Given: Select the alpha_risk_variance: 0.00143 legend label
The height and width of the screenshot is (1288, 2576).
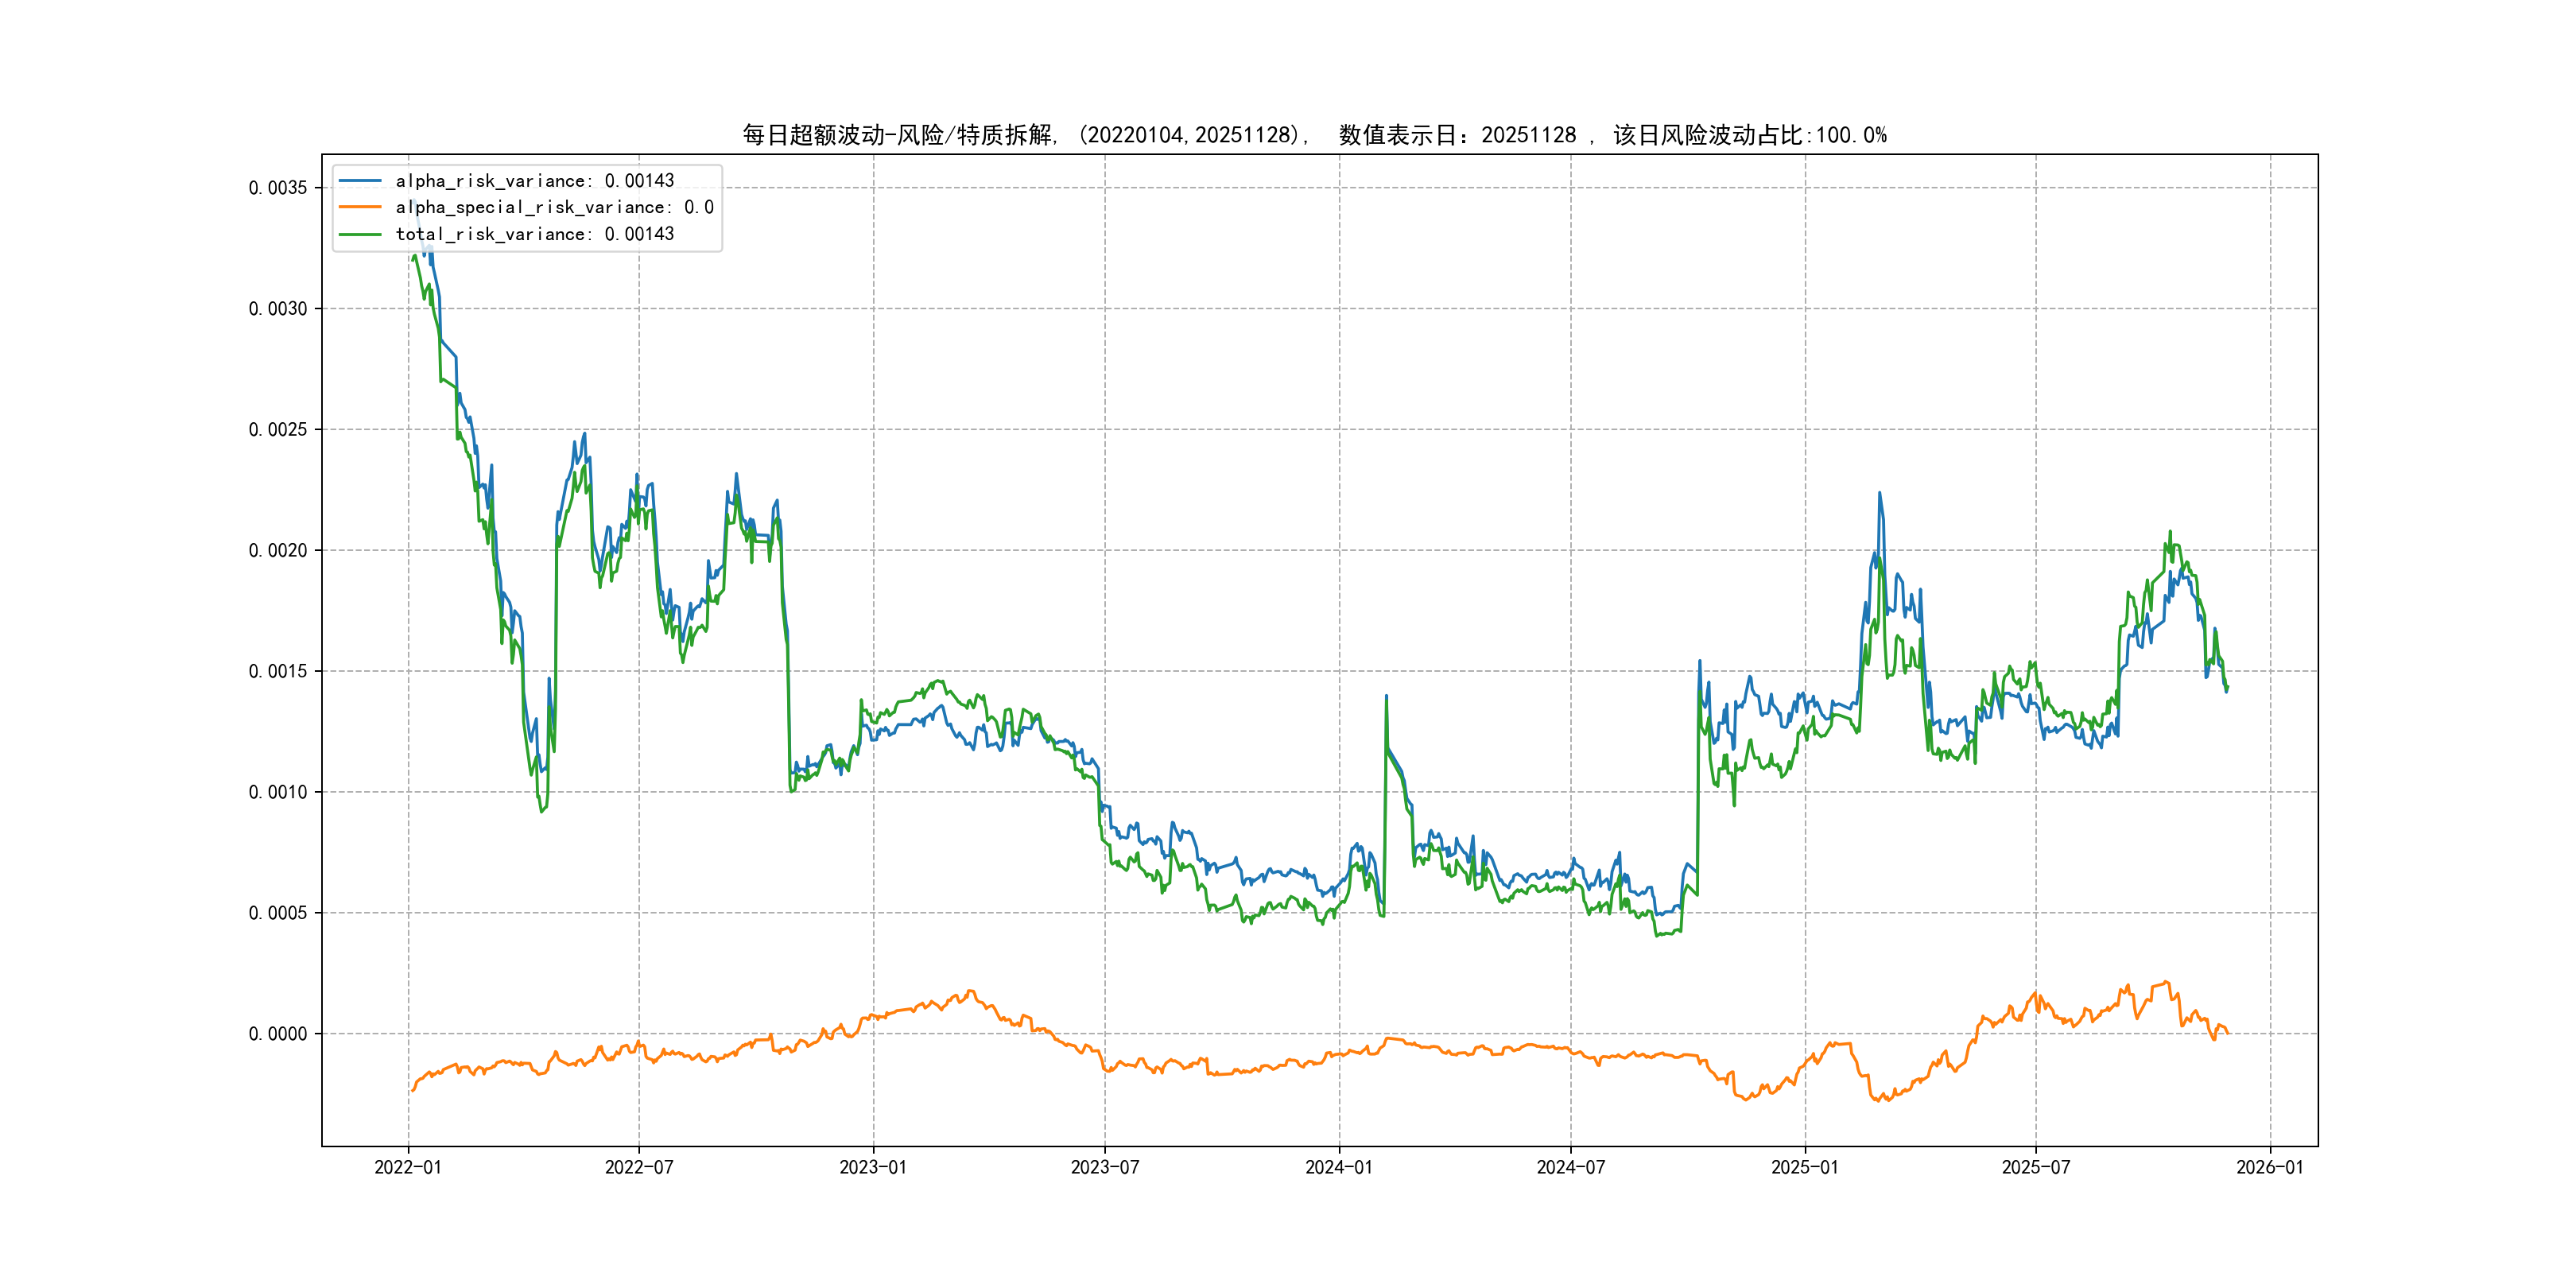Looking at the screenshot, I should point(535,181).
